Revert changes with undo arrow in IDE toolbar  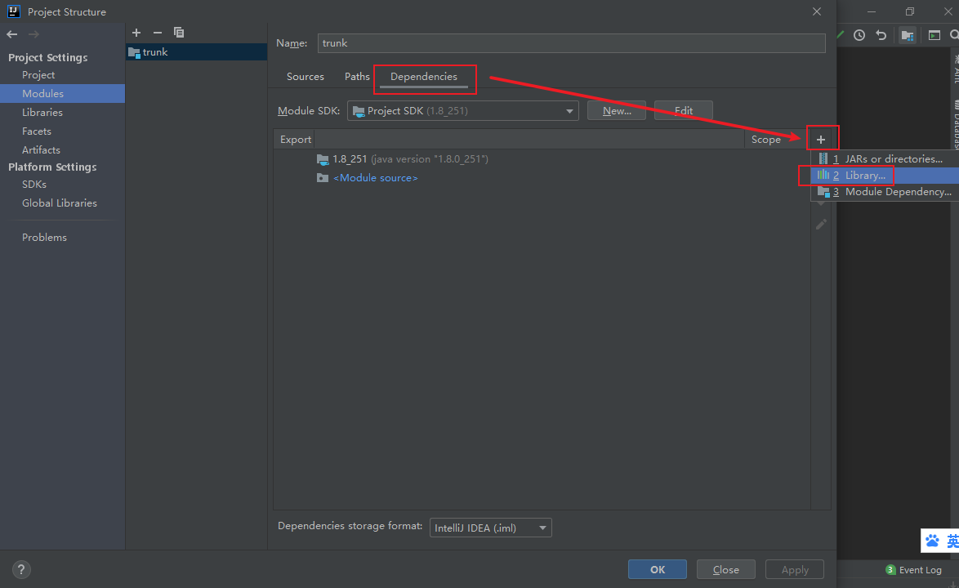[881, 35]
